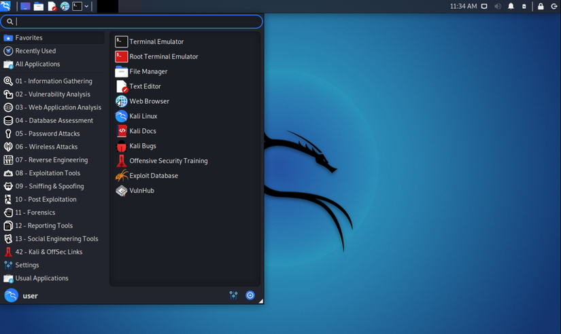Open the Kali Bugs entry
Screen dimensions: 561x334
(x=185, y=146)
